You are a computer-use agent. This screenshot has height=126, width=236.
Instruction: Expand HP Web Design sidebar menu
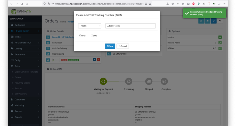coord(25,31)
